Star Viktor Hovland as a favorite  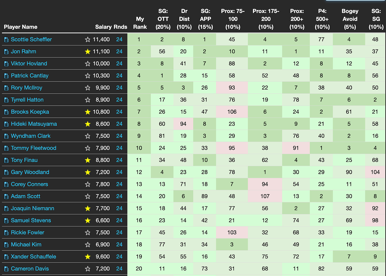(x=87, y=64)
